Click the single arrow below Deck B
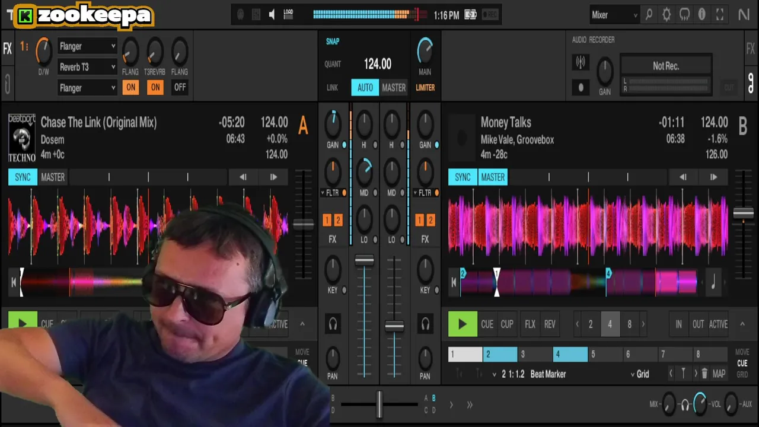 pos(451,405)
